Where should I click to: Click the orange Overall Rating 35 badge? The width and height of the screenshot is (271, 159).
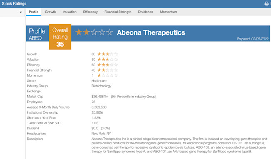[60, 37]
